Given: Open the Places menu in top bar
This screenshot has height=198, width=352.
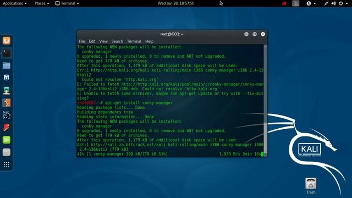Looking at the screenshot, I should coord(42,3).
